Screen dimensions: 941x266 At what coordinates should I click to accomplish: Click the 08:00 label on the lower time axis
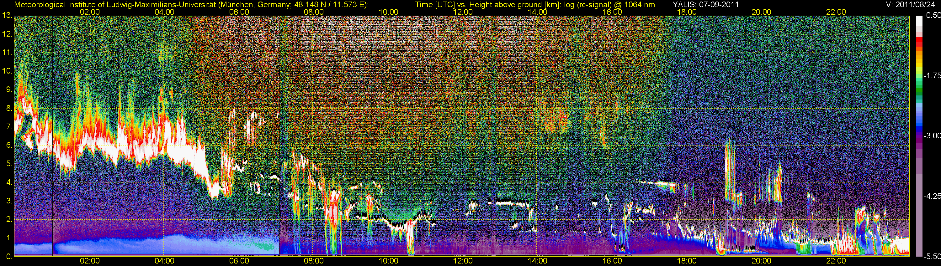point(314,261)
